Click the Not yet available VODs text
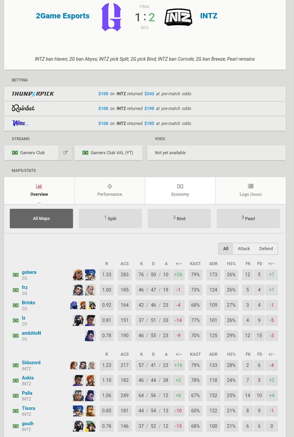 170,153
